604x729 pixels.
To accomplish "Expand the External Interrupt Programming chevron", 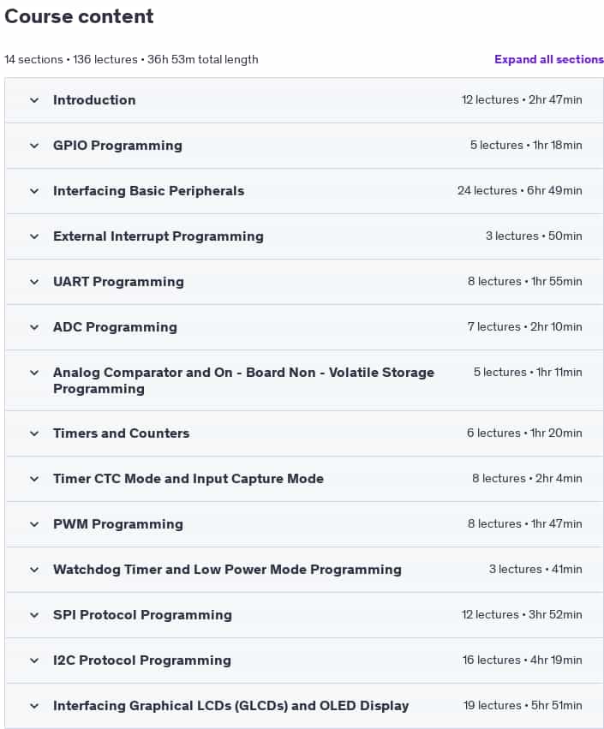I will point(34,236).
